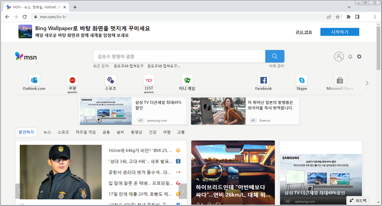The width and height of the screenshot is (382, 206).
Task: Select the 금융 tab
Action: pos(106,132)
